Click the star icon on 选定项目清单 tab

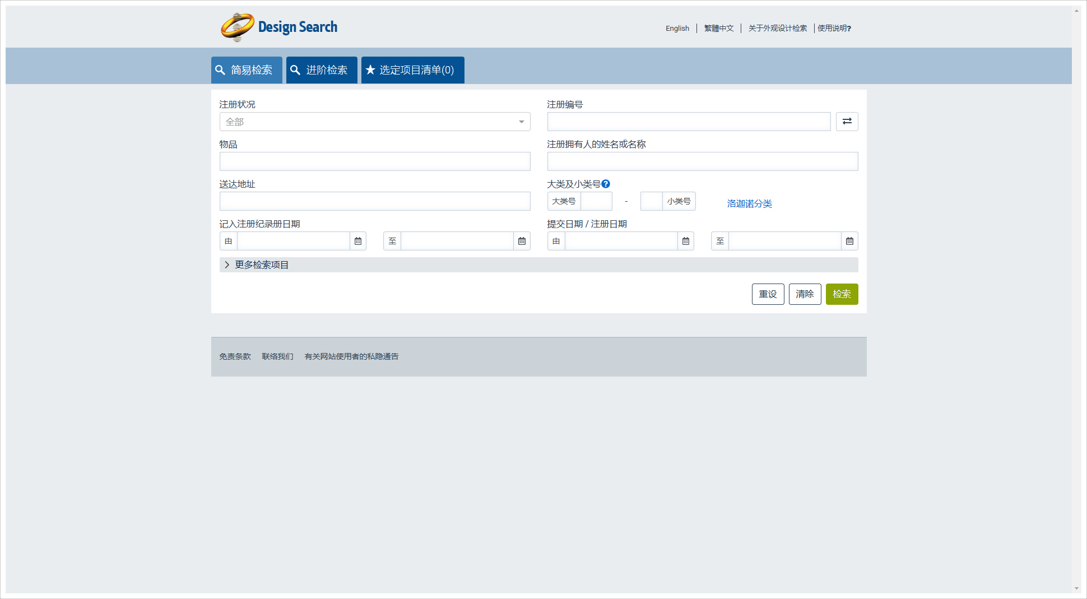point(370,70)
